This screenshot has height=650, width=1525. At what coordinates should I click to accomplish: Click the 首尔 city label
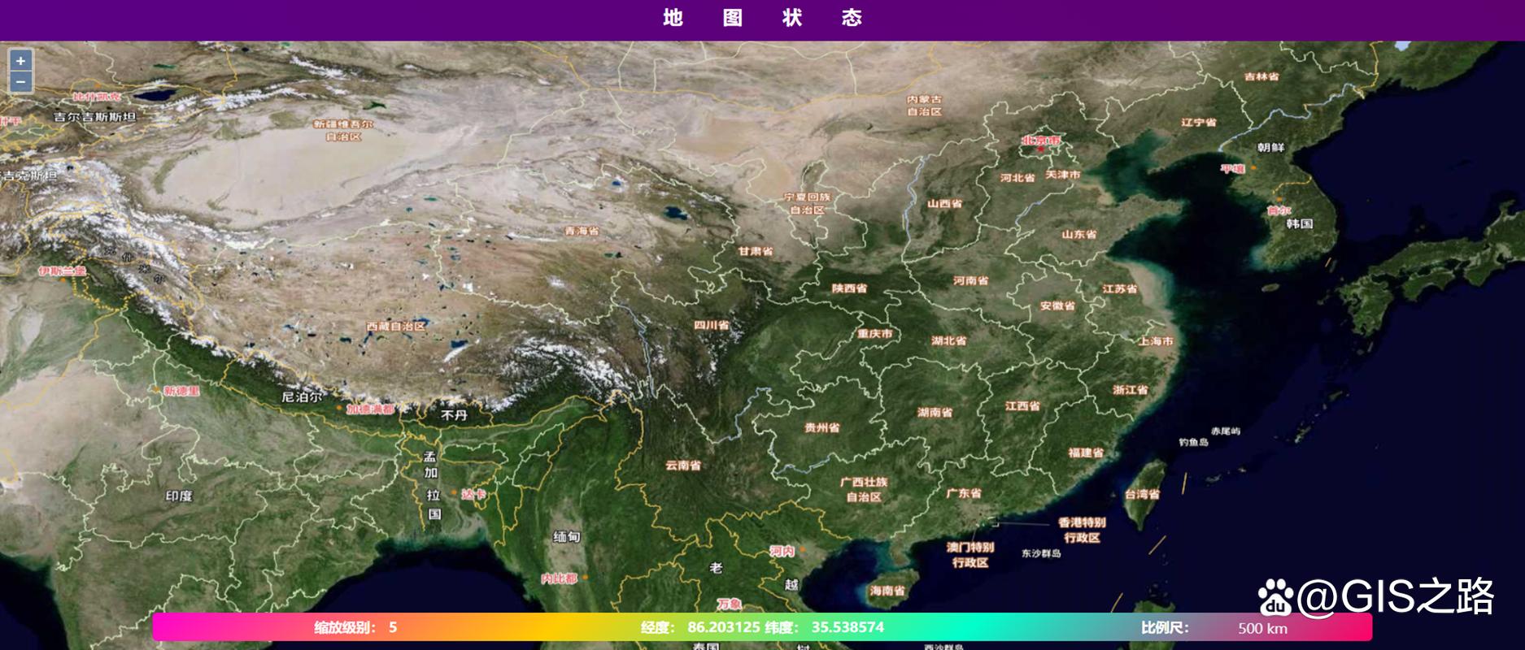tap(1279, 210)
